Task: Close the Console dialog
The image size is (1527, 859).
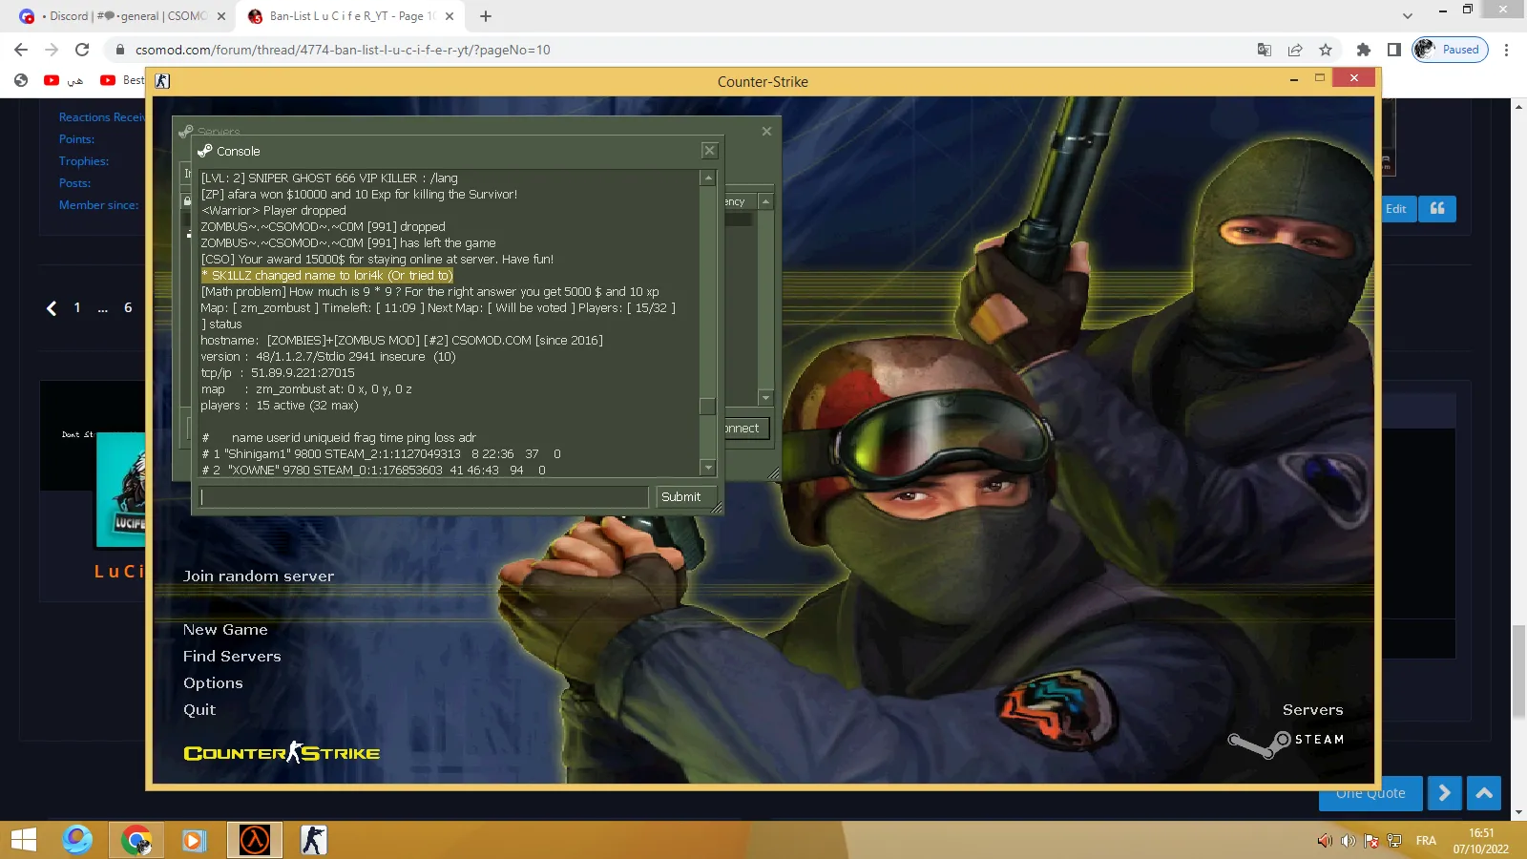Action: 709,151
